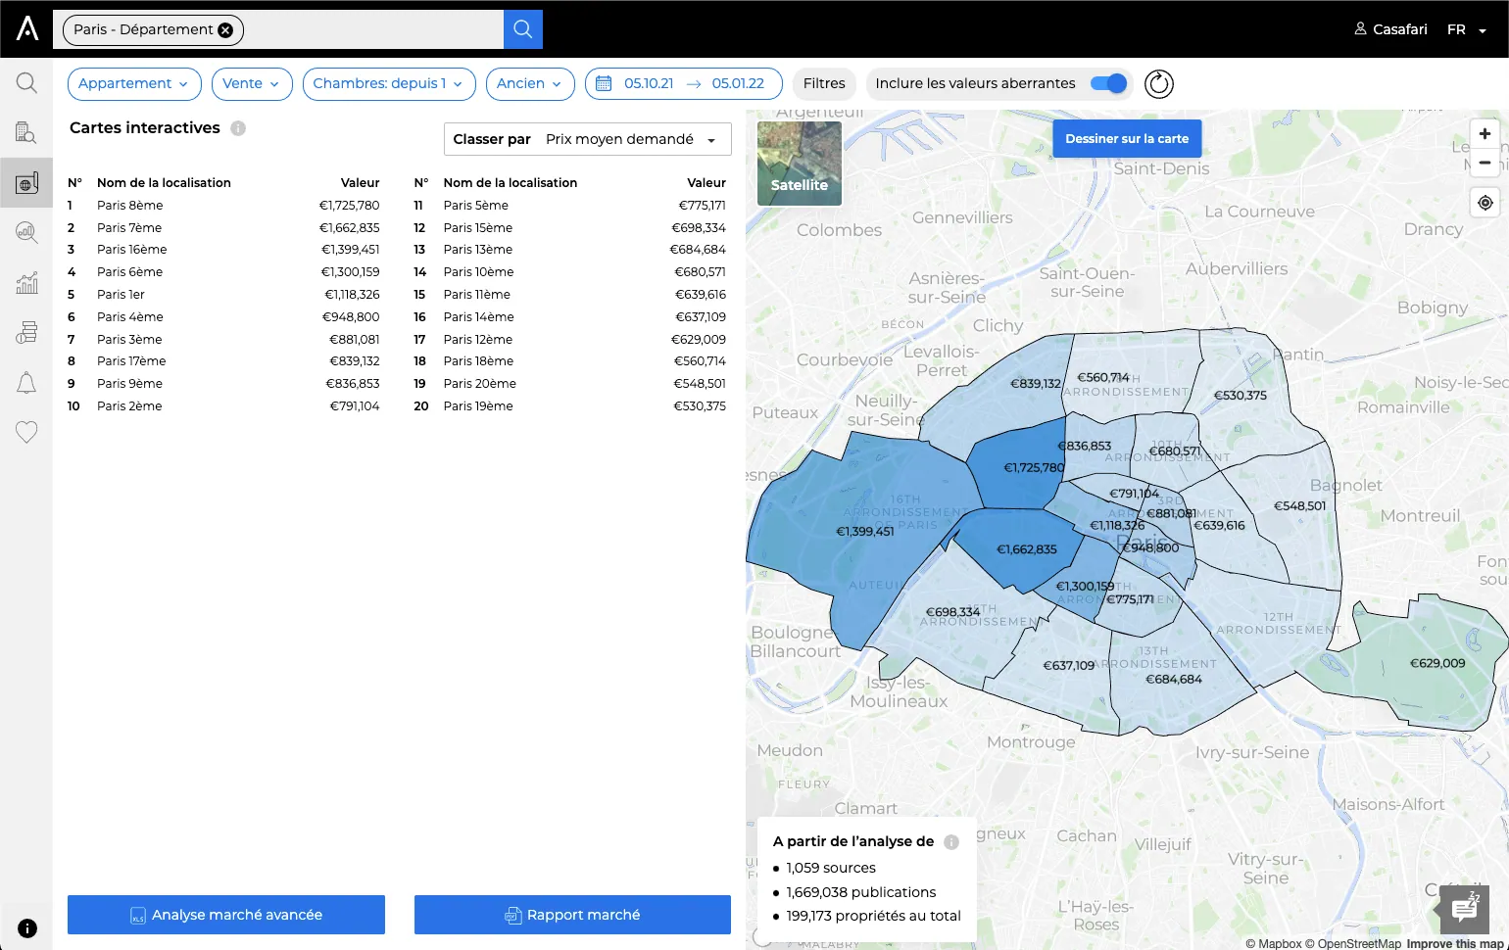Expand the Chambres: depuis 1 dropdown
The height and width of the screenshot is (950, 1509).
pos(389,83)
